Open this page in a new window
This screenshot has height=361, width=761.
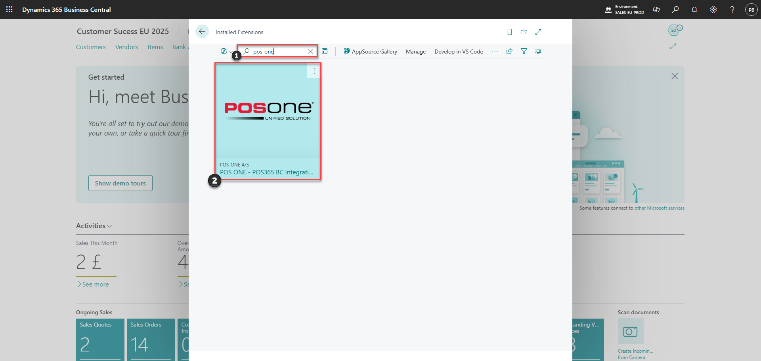[524, 32]
